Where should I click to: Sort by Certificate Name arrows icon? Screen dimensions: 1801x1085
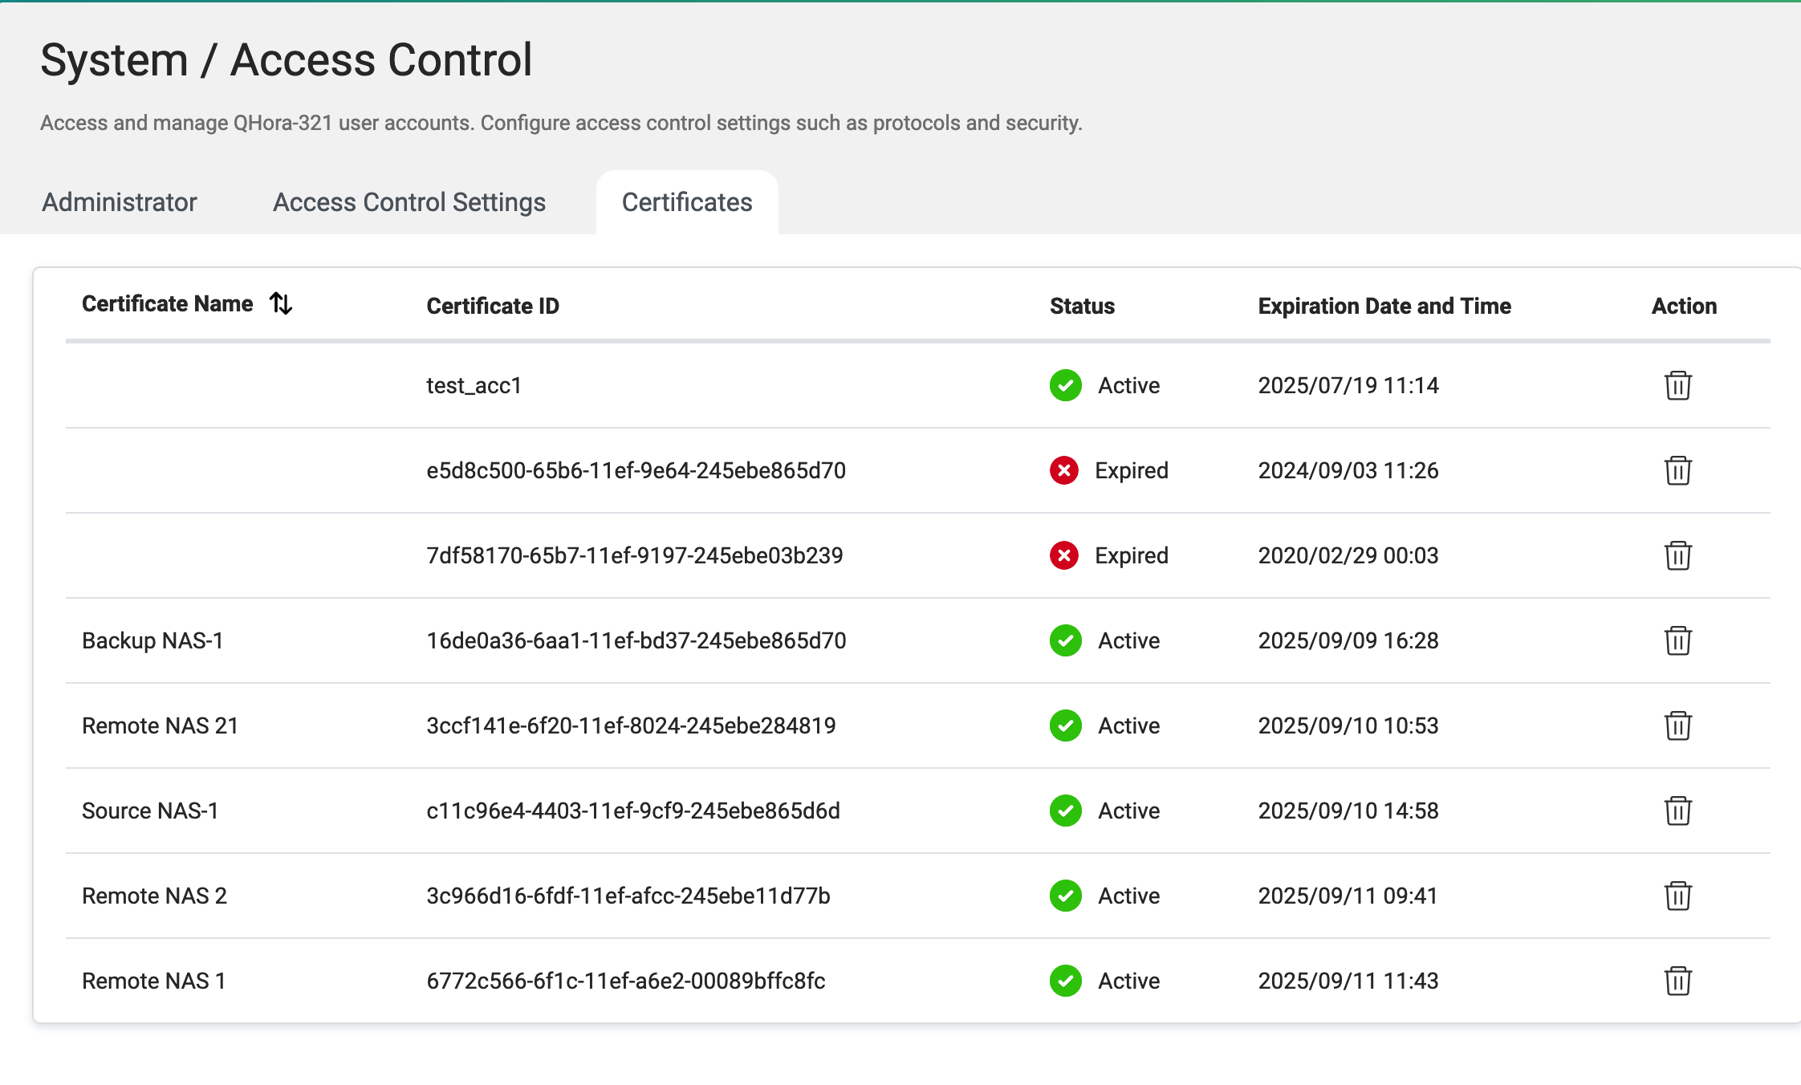pyautogui.click(x=281, y=303)
